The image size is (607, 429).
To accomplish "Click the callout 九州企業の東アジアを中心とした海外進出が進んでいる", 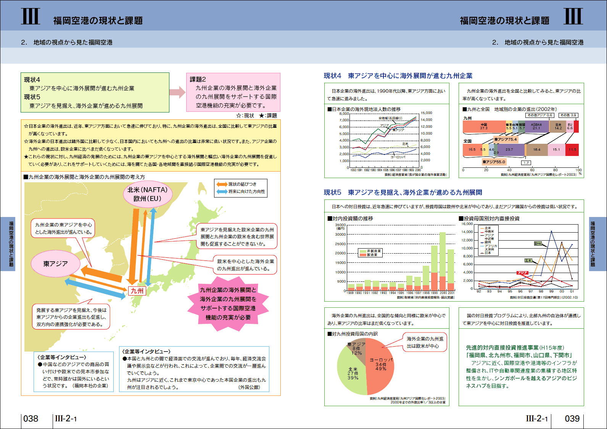I will [x=63, y=228].
